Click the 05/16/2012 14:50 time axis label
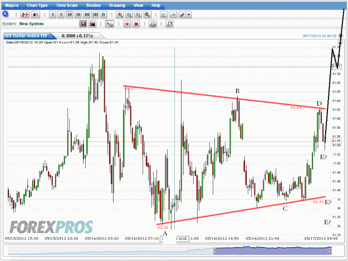The height and width of the screenshot is (261, 348). pos(222,239)
